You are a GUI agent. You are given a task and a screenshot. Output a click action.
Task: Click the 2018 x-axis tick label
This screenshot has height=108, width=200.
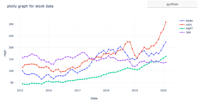(x=106, y=91)
